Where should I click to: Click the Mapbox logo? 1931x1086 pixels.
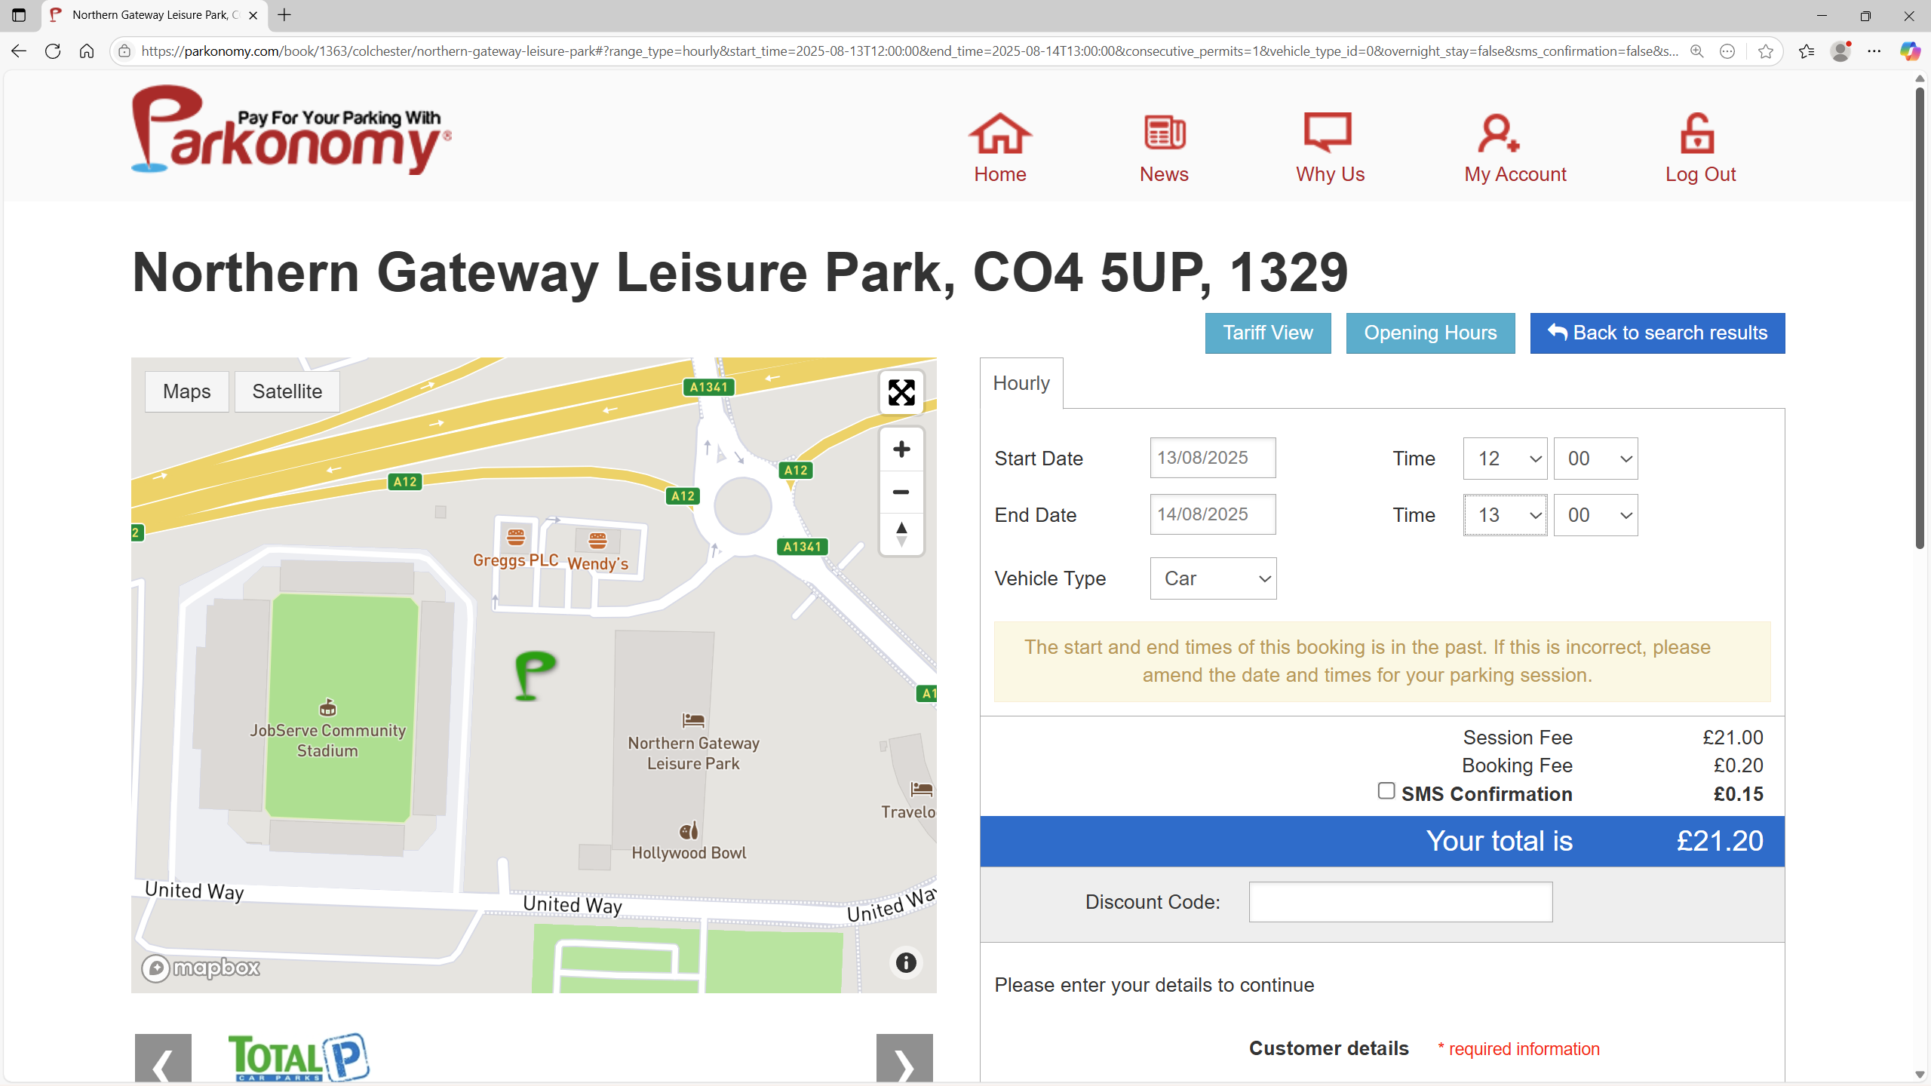(x=201, y=968)
